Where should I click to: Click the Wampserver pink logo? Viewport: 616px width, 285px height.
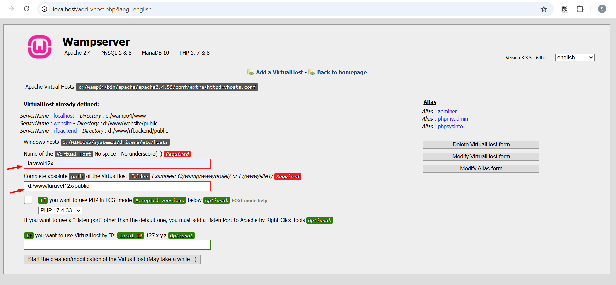tap(40, 47)
